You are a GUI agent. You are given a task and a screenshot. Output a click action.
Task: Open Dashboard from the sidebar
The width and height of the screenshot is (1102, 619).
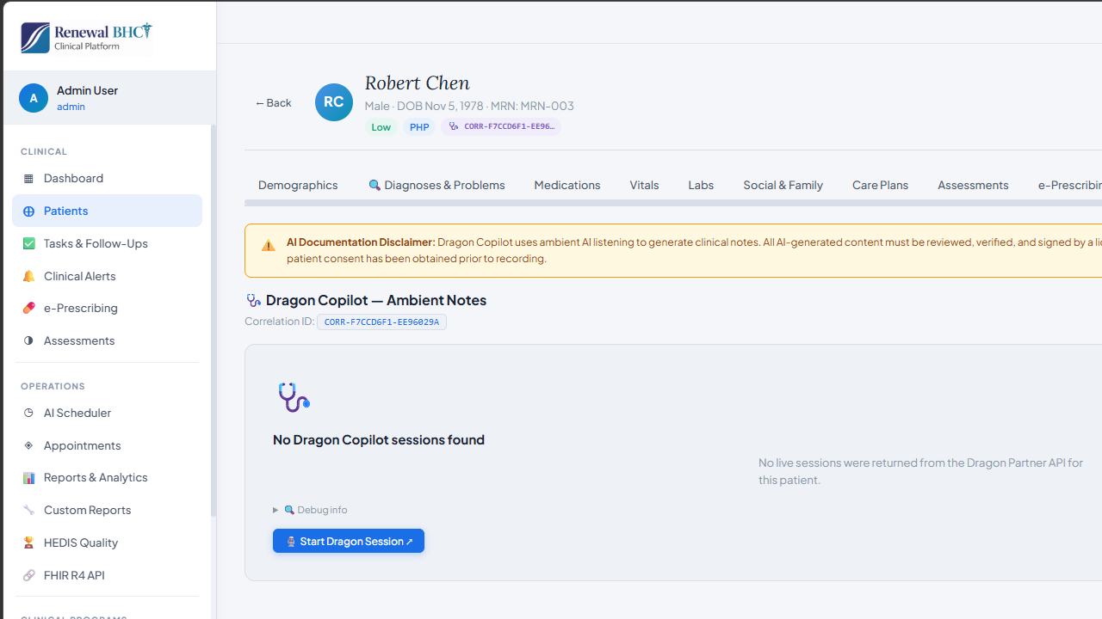click(x=107, y=179)
